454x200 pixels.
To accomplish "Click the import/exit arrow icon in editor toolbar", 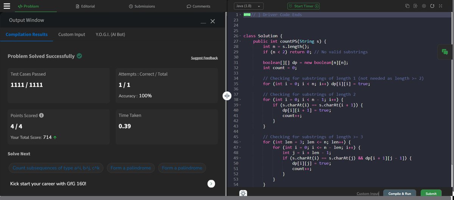I will pos(415,6).
